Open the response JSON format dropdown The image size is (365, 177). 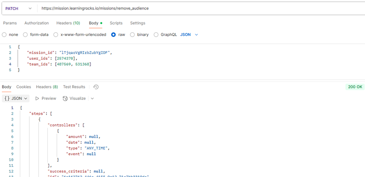point(16,99)
